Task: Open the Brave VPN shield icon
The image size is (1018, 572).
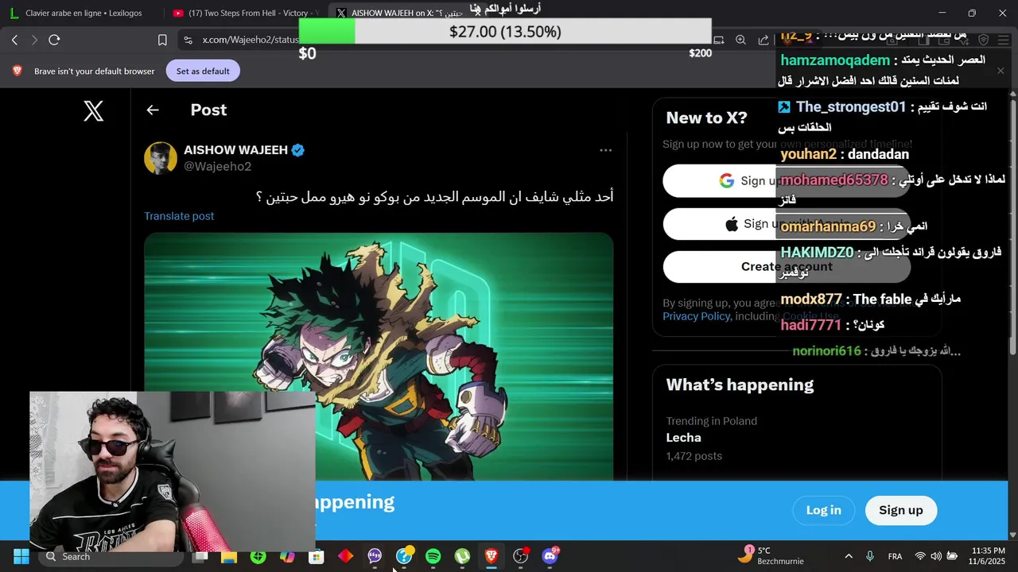Action: [x=984, y=40]
